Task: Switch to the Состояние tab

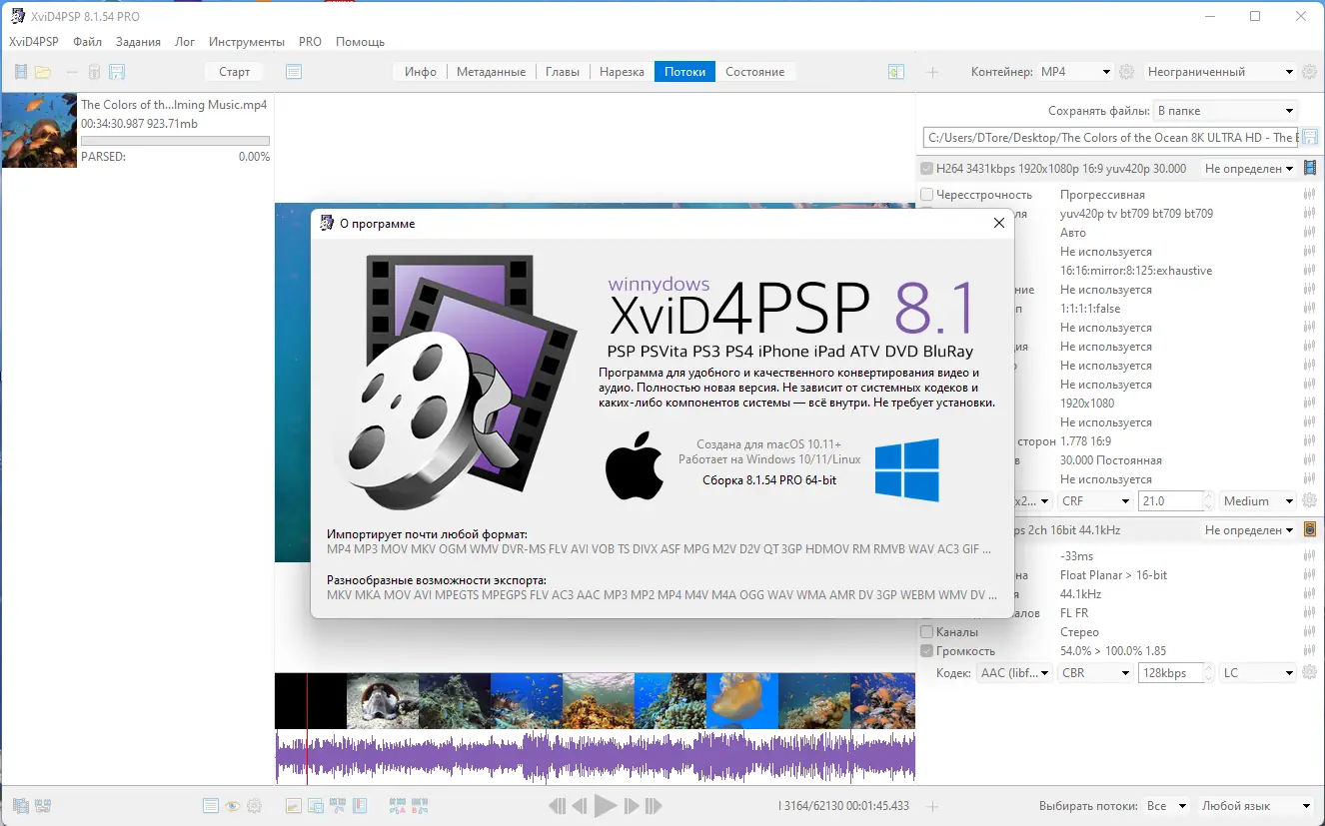Action: click(755, 72)
